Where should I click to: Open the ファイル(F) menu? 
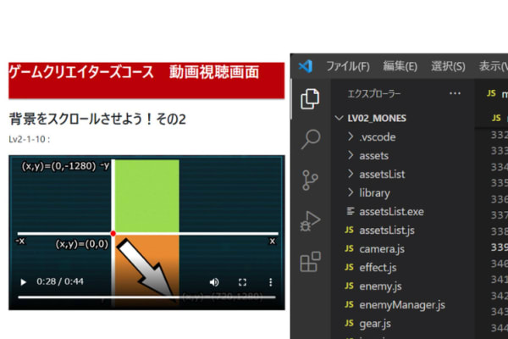[347, 66]
